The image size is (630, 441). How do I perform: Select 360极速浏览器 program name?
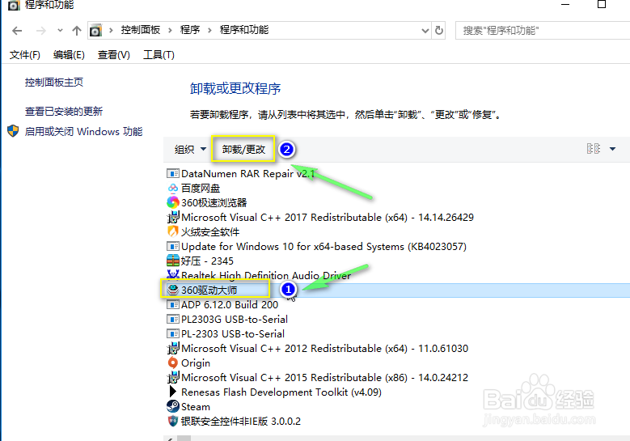pos(214,202)
